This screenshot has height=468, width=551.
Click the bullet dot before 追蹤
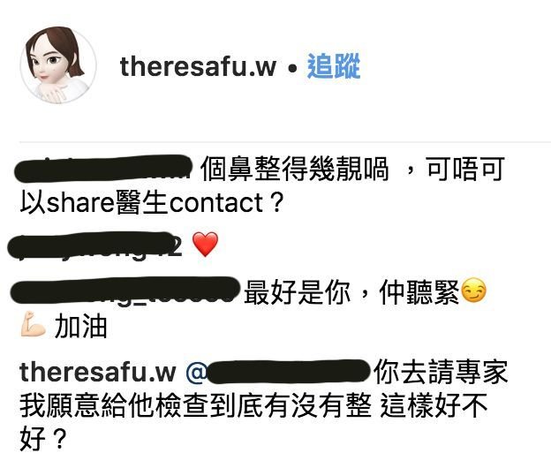coord(291,69)
